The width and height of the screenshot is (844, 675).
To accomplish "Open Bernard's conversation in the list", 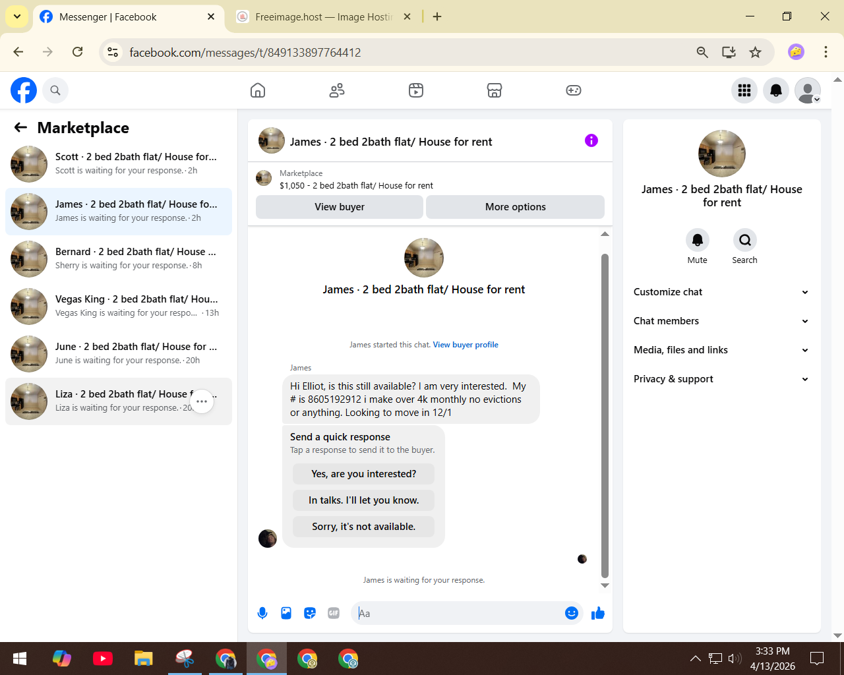I will pyautogui.click(x=119, y=259).
